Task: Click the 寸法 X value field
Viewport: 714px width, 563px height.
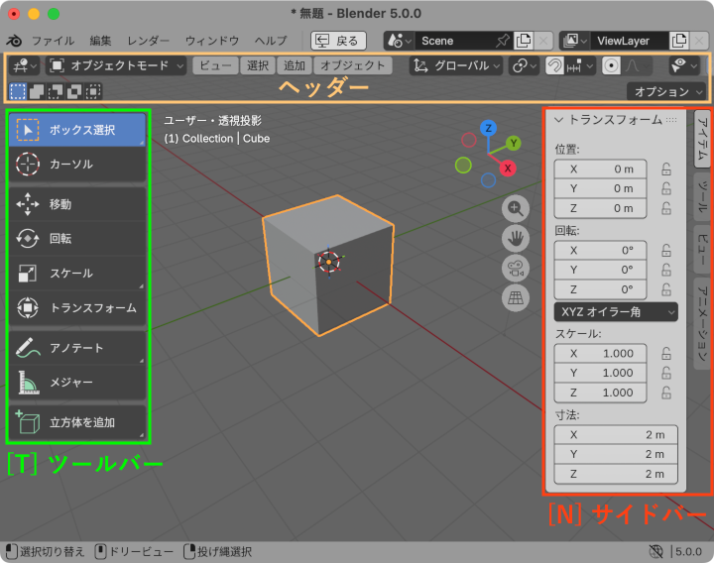Action: click(616, 434)
